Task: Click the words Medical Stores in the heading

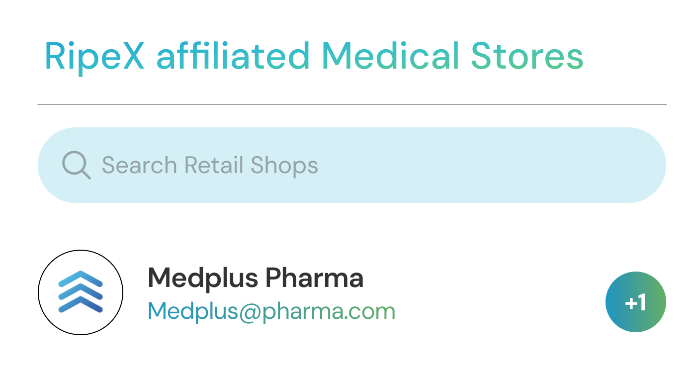Action: (x=452, y=56)
